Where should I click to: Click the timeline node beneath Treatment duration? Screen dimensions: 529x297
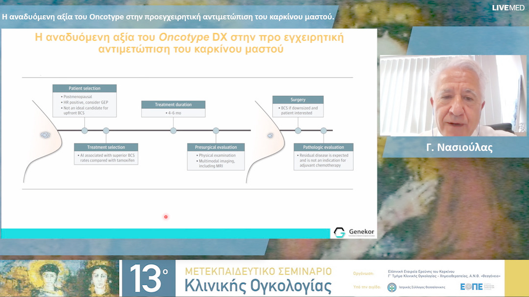coord(173,130)
